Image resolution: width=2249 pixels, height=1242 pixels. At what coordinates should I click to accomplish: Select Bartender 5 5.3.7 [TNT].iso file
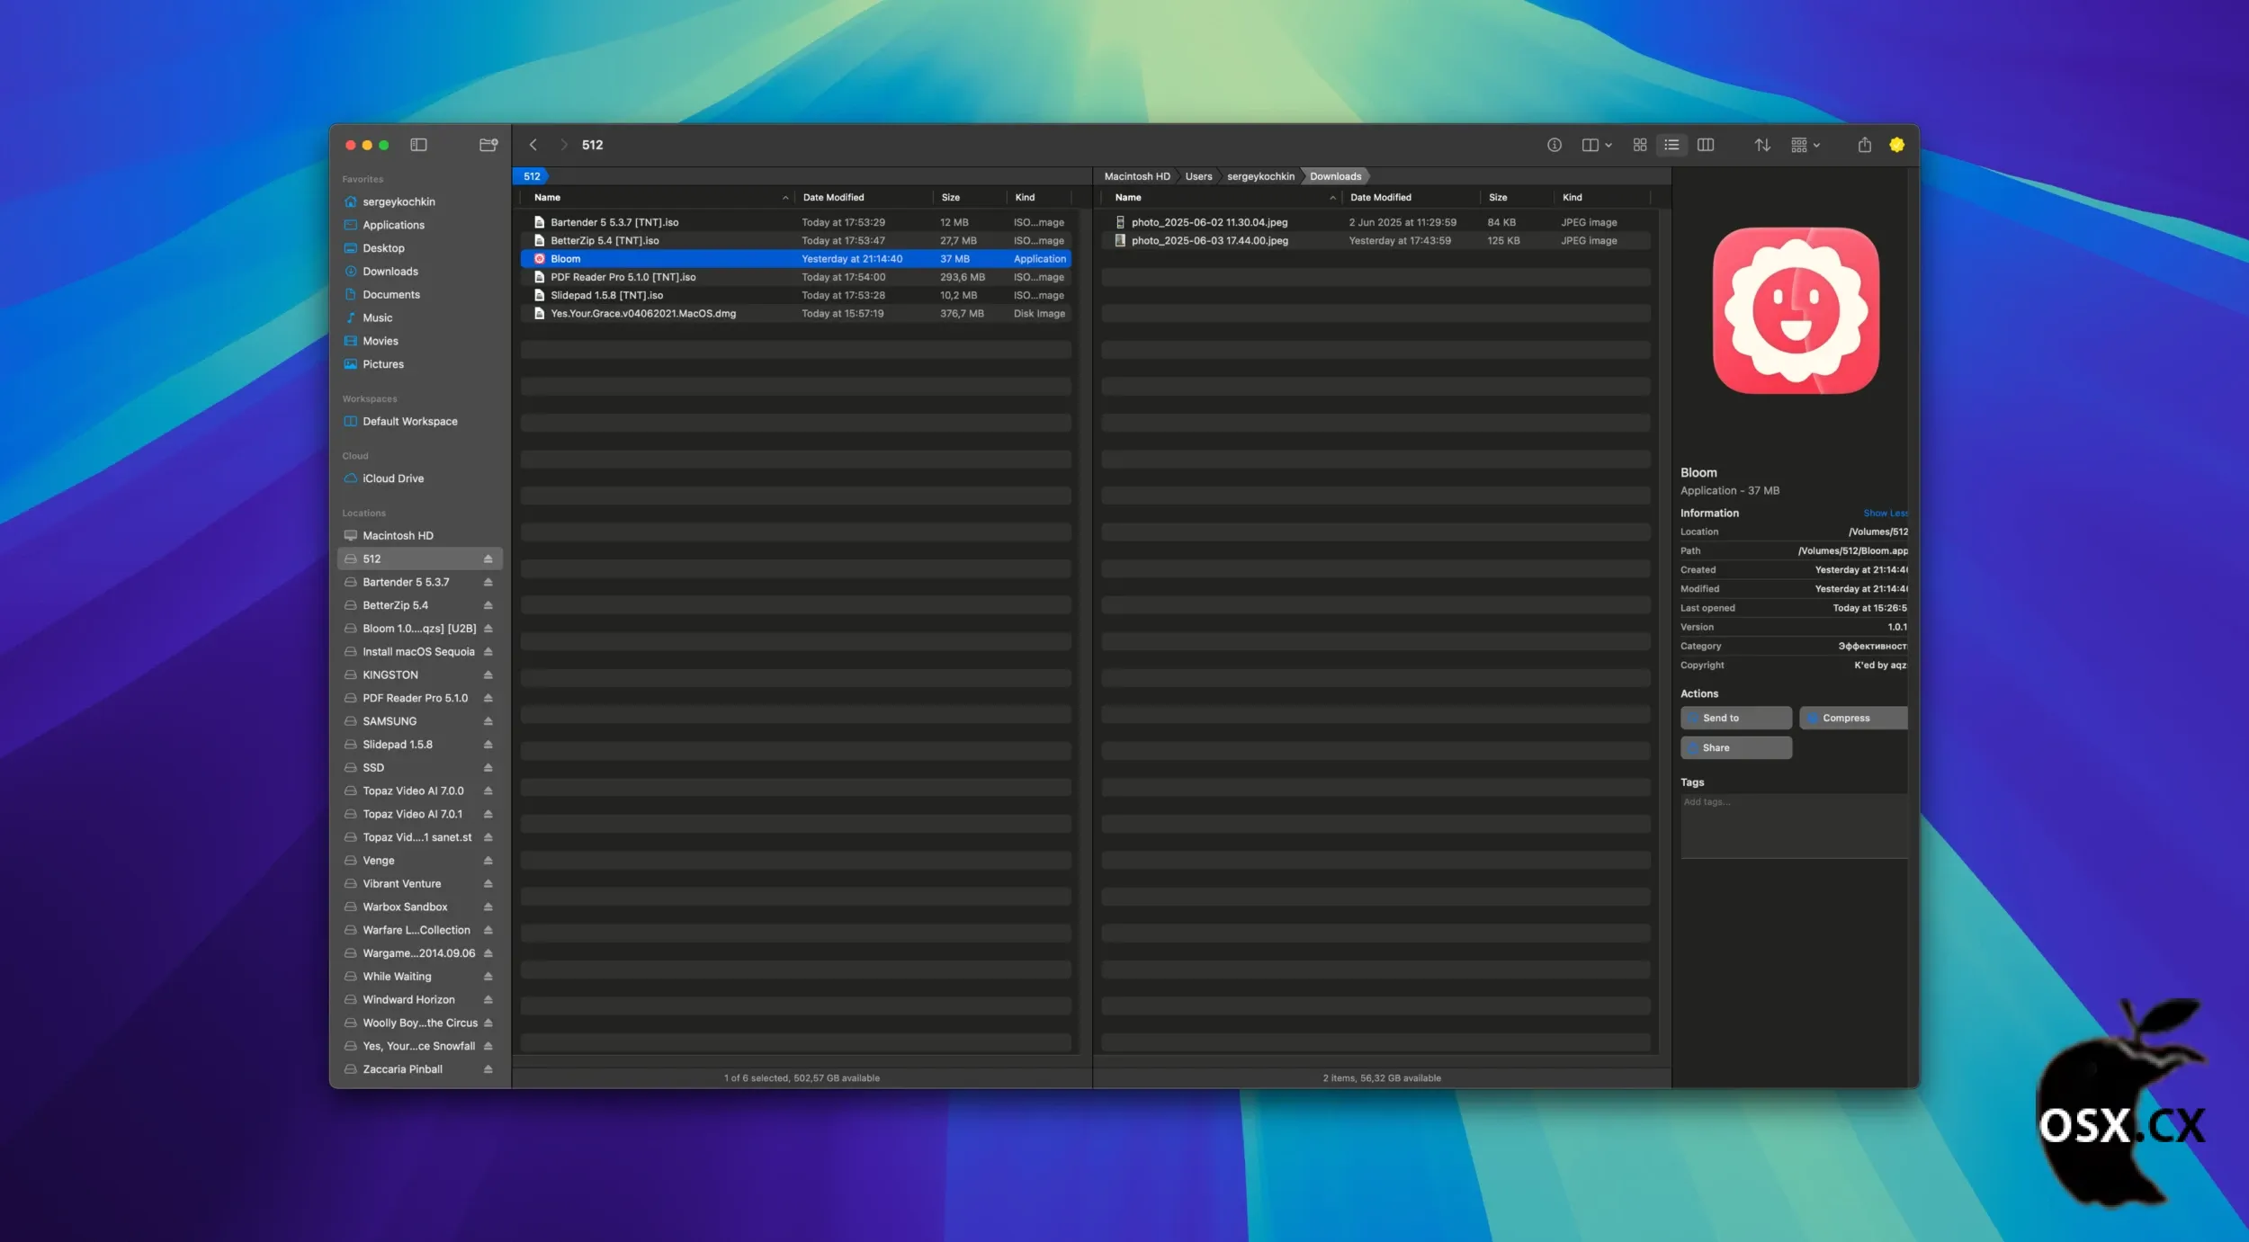tap(796, 223)
